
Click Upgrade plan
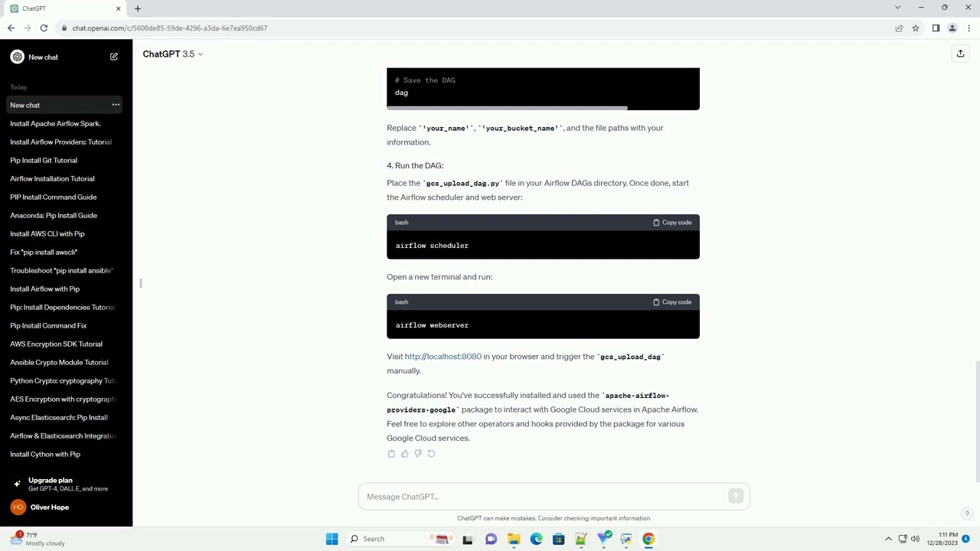pos(66,484)
